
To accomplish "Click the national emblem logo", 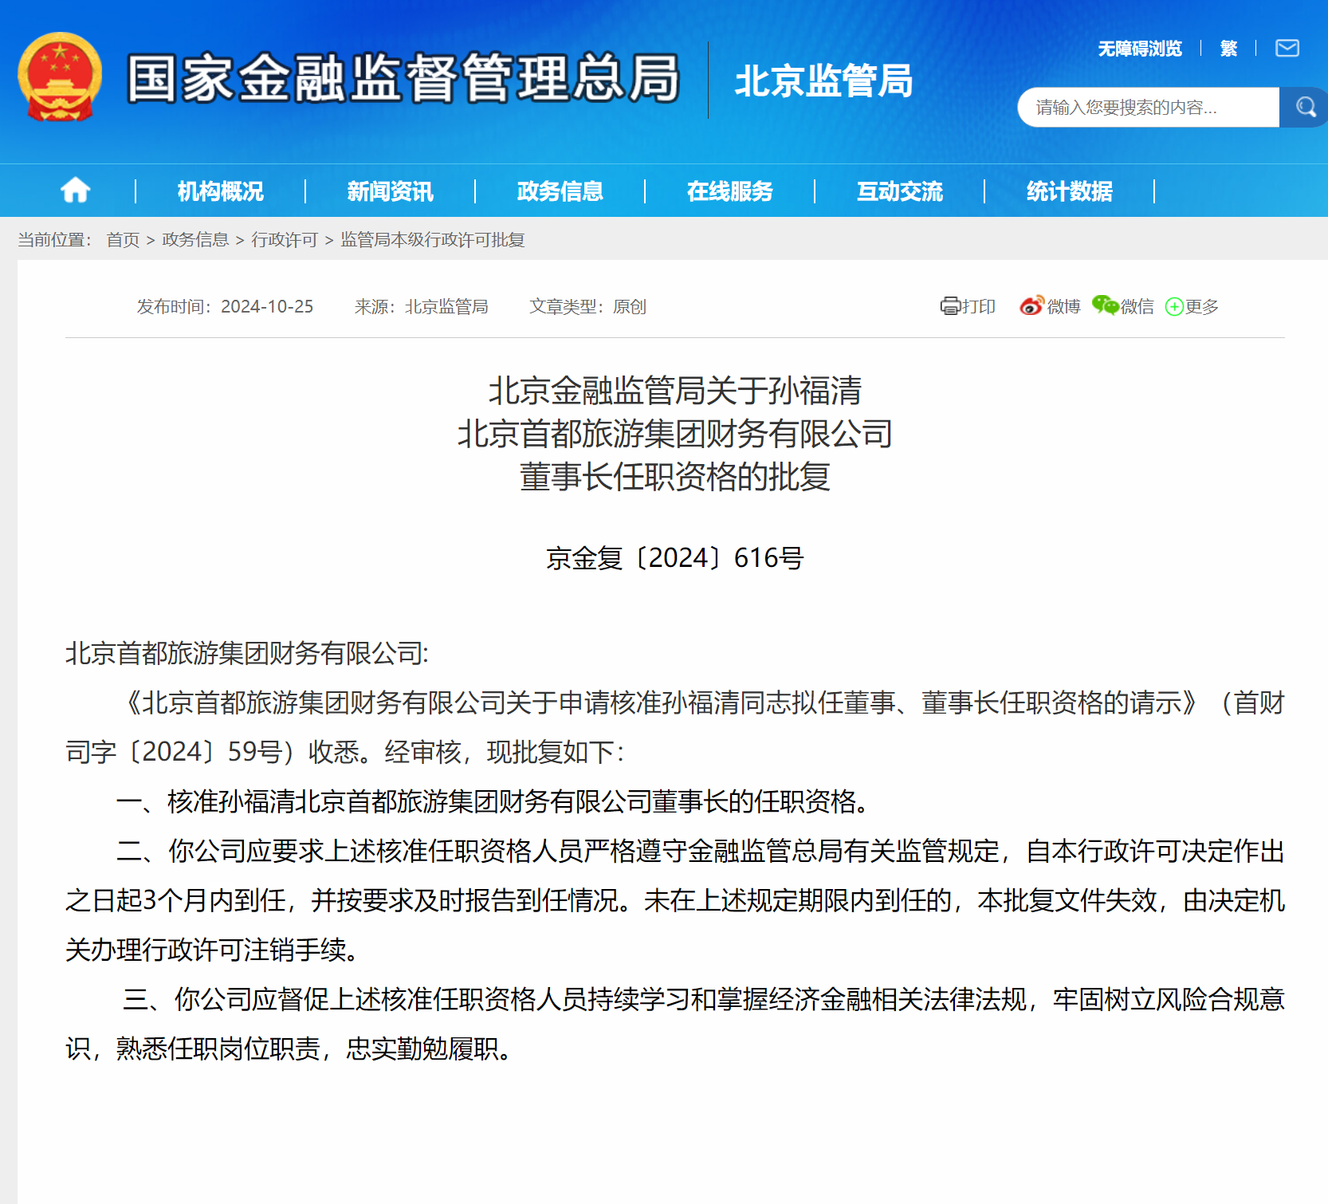I will coord(60,77).
